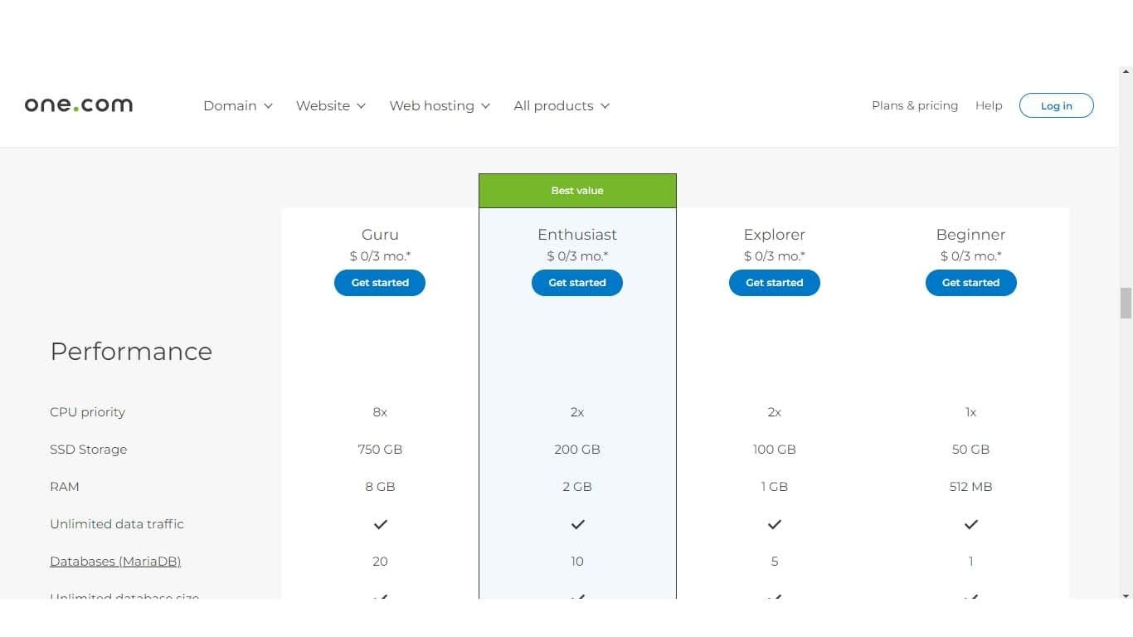The height and width of the screenshot is (637, 1133).
Task: Open the Web hosting dropdown
Action: [x=440, y=106]
